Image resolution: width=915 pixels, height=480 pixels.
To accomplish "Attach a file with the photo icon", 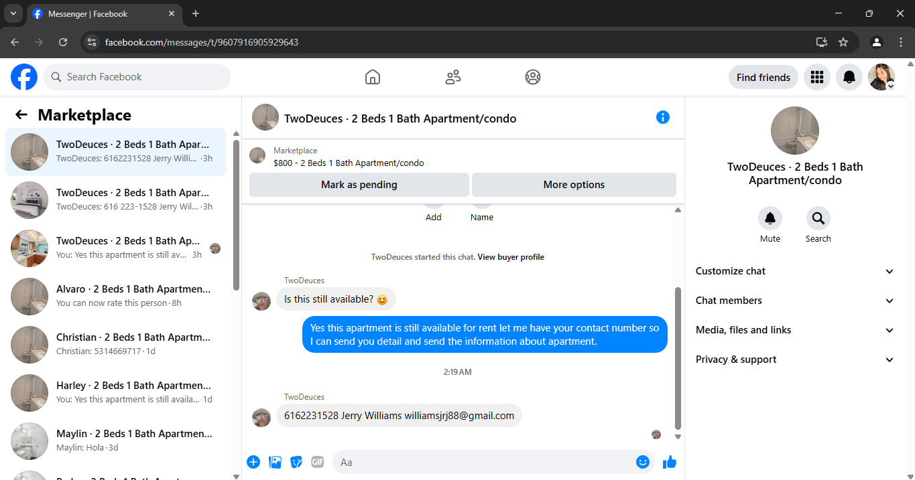I will coord(275,462).
